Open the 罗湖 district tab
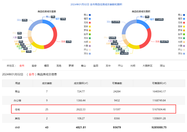Screen dimensions: 187x132 tap(71, 66)
